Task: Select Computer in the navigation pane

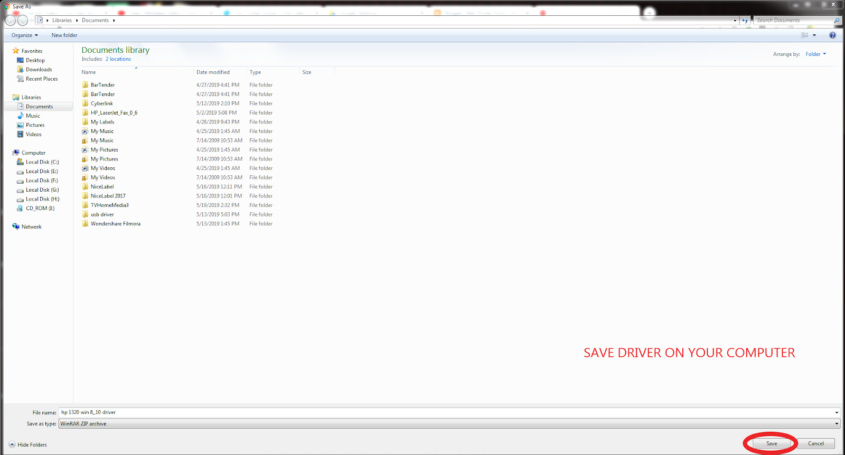Action: pyautogui.click(x=33, y=153)
